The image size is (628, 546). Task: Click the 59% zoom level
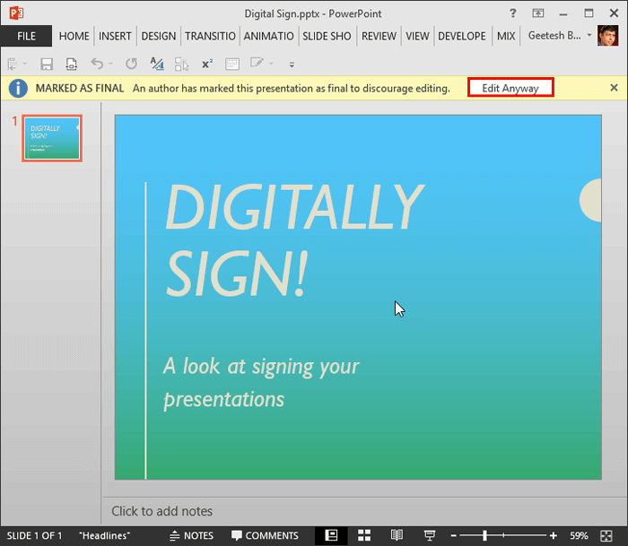[x=579, y=535]
